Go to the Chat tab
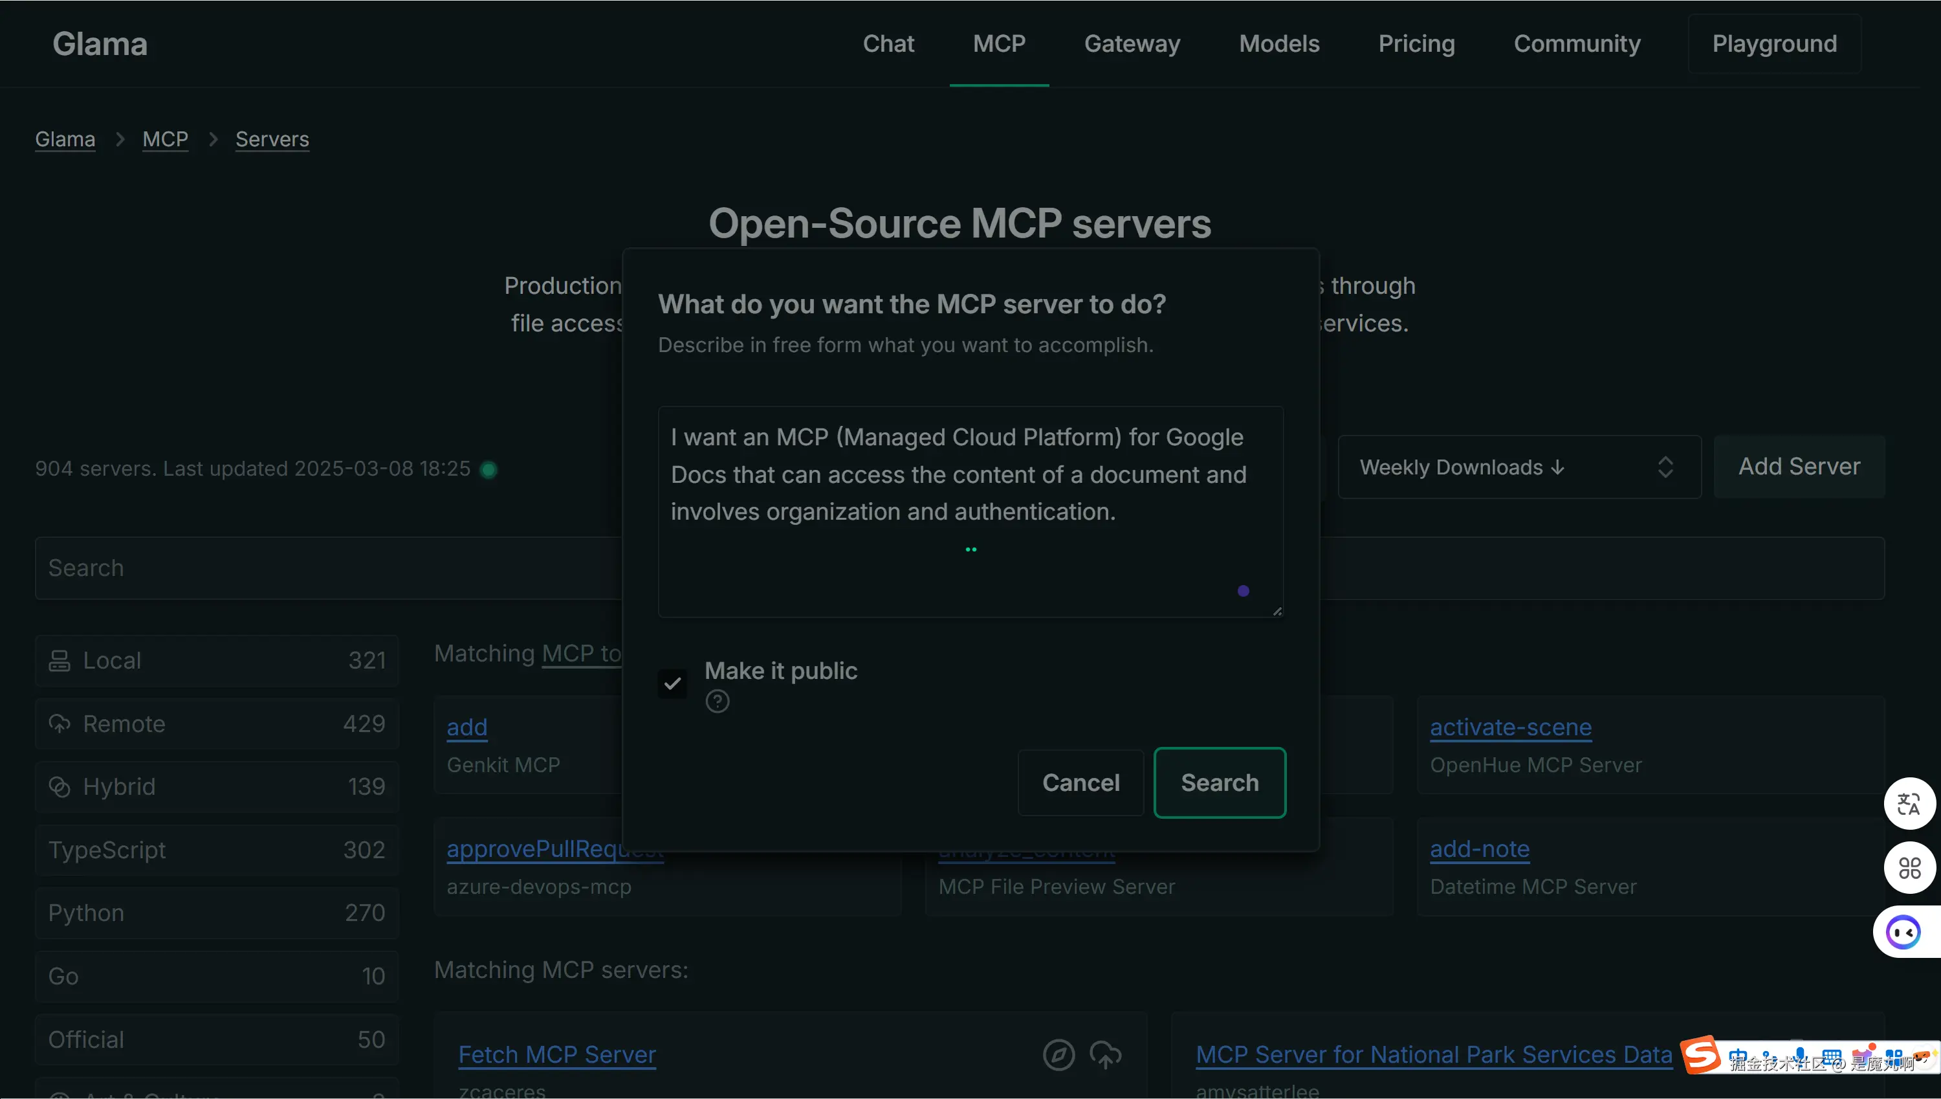This screenshot has width=1941, height=1099. (888, 44)
